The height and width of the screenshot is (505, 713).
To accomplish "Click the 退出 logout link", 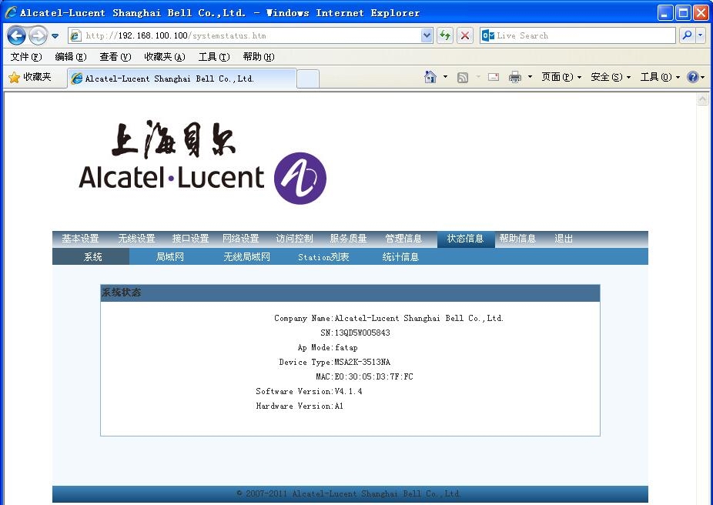I will (x=564, y=239).
